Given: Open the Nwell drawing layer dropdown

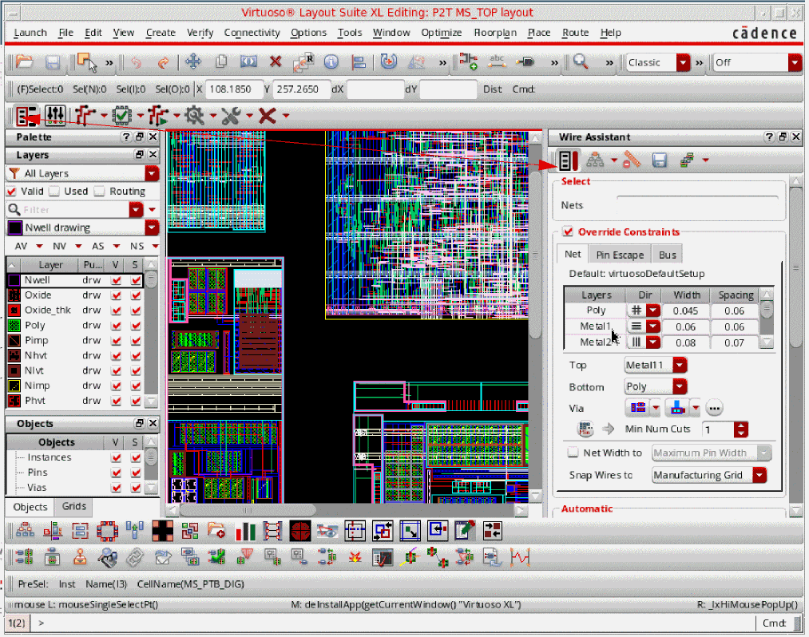Looking at the screenshot, I should [x=152, y=227].
